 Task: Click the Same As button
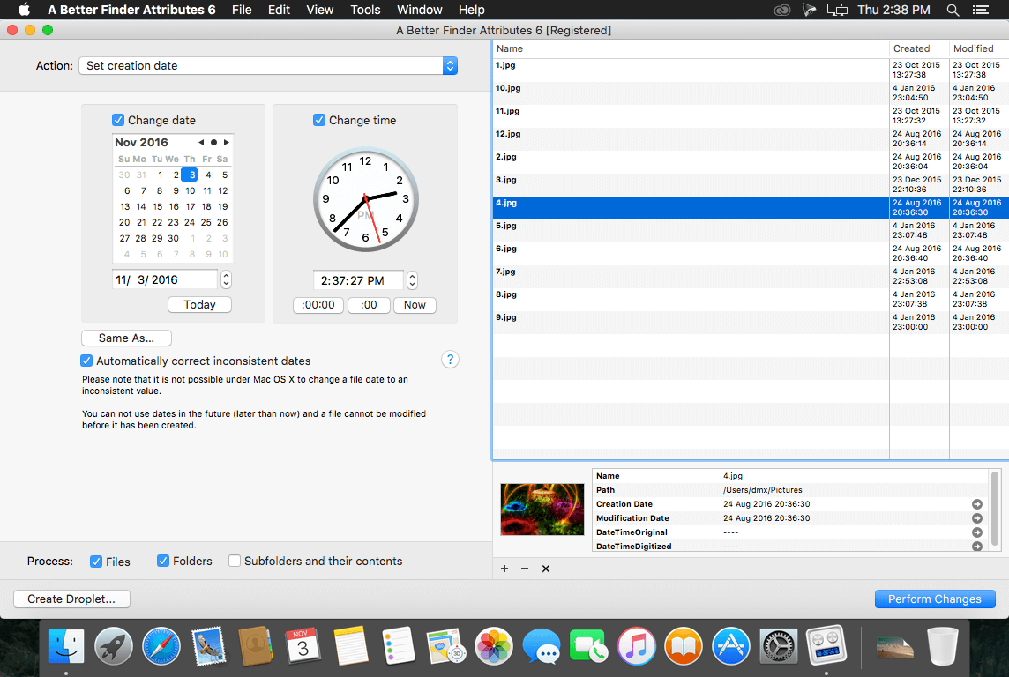click(126, 338)
